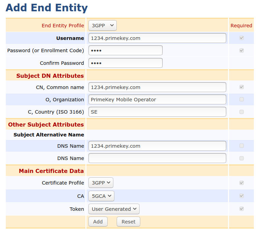Click the Username input field

pos(157,38)
